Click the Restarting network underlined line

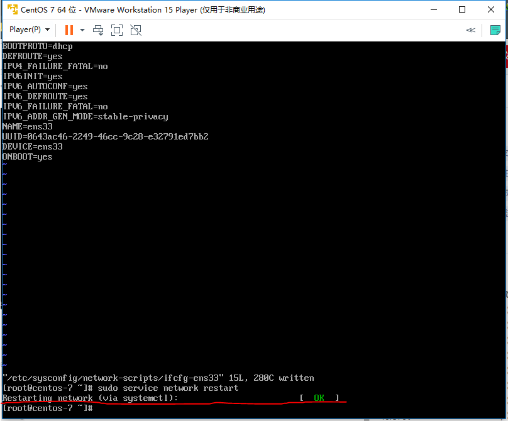[91, 398]
